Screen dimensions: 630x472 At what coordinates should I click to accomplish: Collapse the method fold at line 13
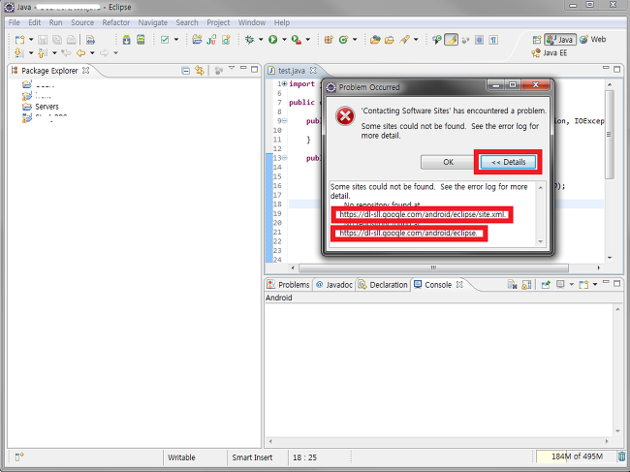point(284,158)
